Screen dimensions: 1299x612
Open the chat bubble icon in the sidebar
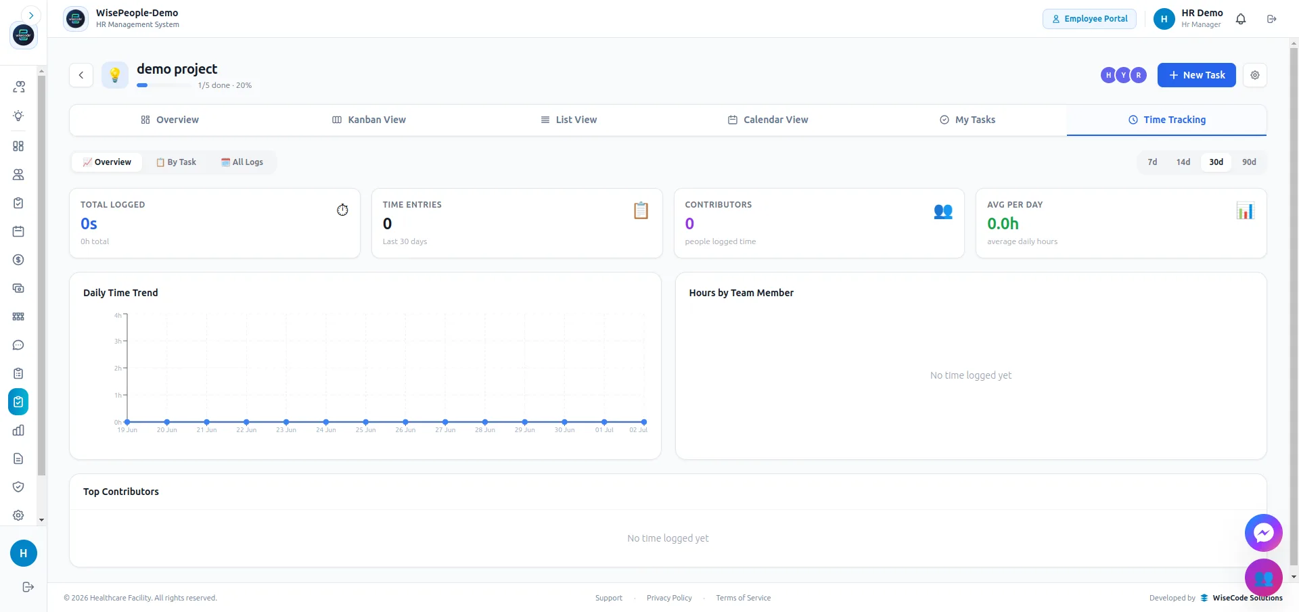pos(18,345)
